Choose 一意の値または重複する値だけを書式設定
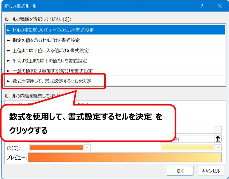This screenshot has height=179, width=229. coord(53,71)
